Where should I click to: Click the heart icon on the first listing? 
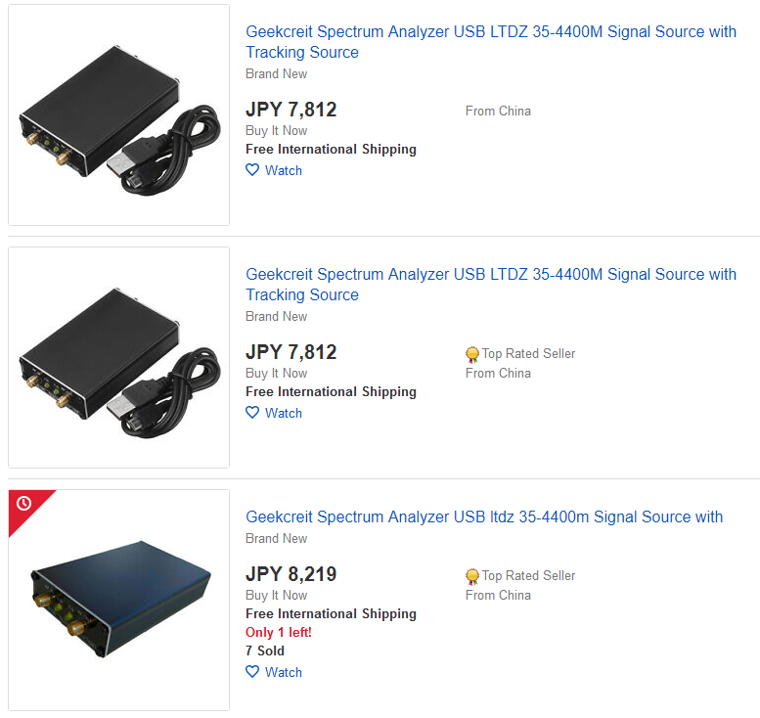pyautogui.click(x=252, y=170)
